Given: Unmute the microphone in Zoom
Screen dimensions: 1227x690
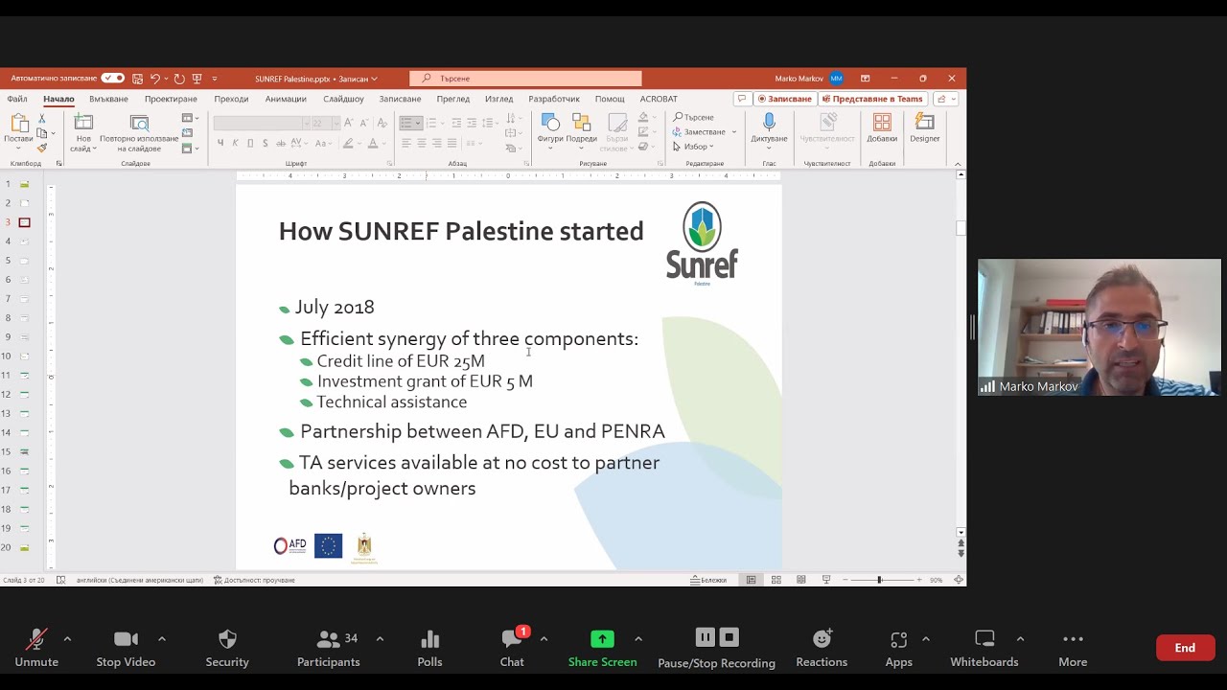Looking at the screenshot, I should (36, 649).
